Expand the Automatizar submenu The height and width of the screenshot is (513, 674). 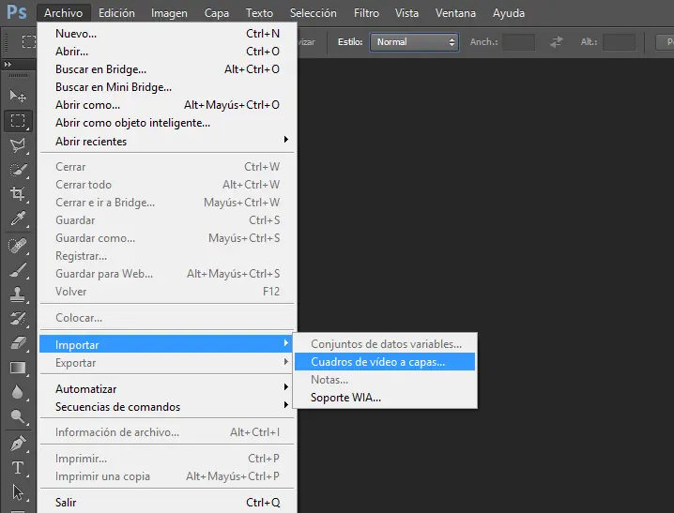pyautogui.click(x=167, y=389)
